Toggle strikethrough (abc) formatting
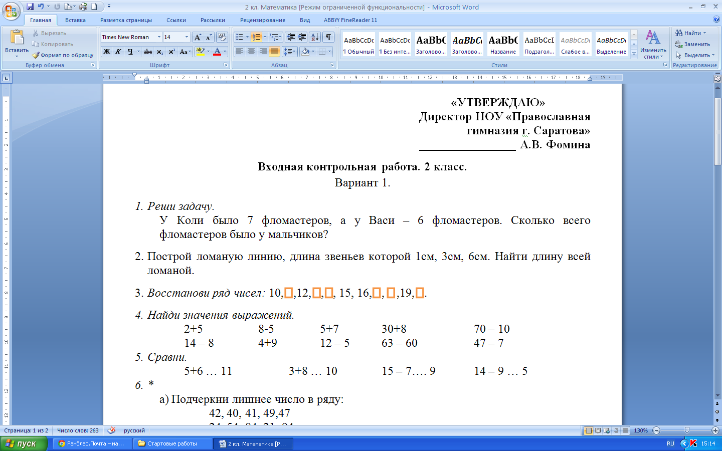This screenshot has width=722, height=451. 148,52
